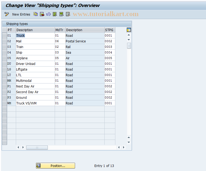Click the PT column header
206x171 pixels.
click(12, 30)
